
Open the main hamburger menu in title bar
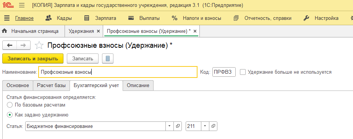(22, 5)
